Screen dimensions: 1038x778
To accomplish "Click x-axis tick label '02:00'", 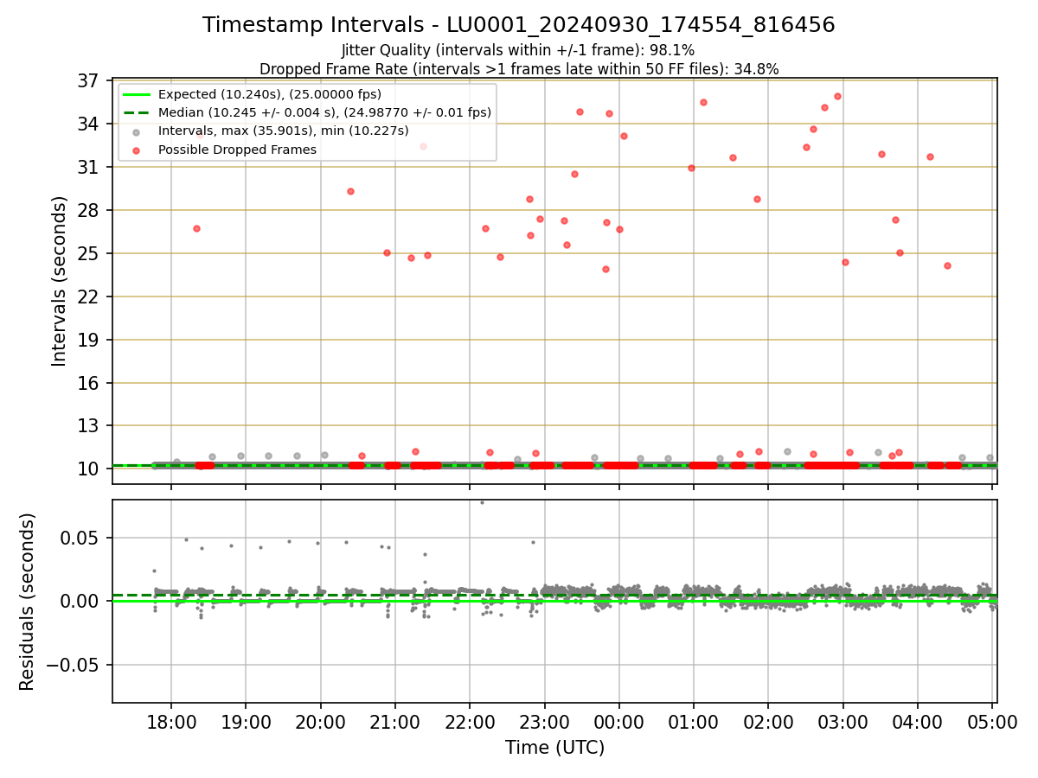I will (768, 722).
